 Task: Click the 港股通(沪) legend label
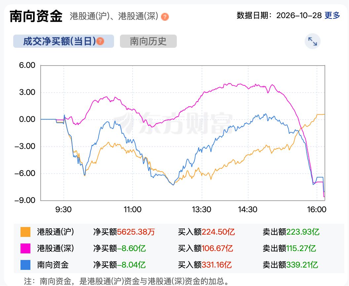coord(56,232)
